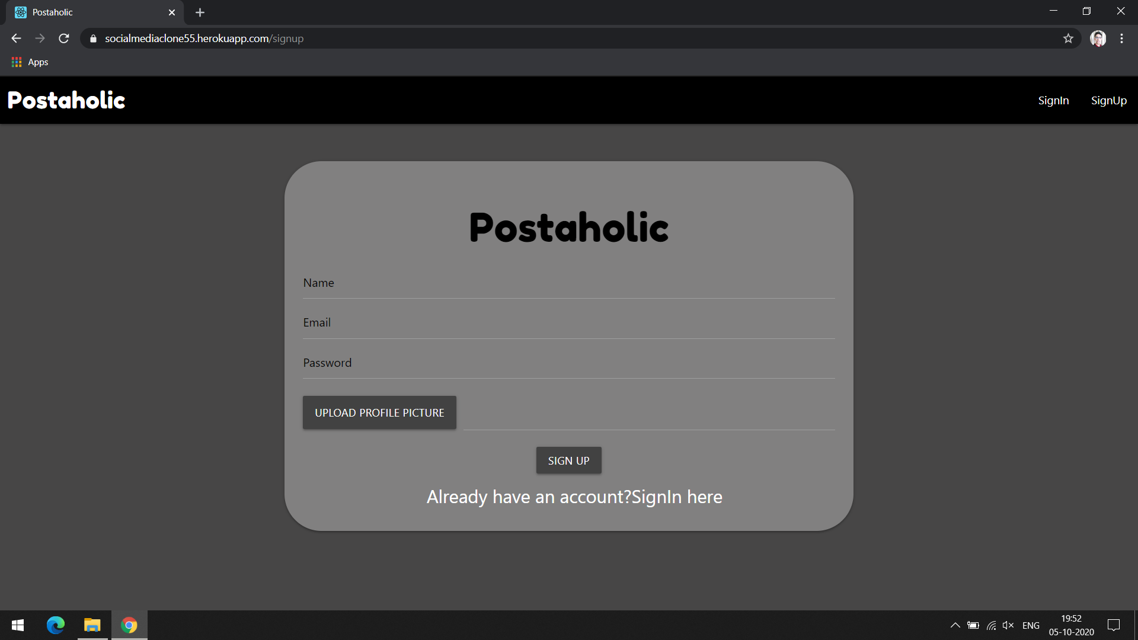Screen dimensions: 1138x640
Task: Open the Apps bookmarks shortcut
Action: pyautogui.click(x=30, y=62)
